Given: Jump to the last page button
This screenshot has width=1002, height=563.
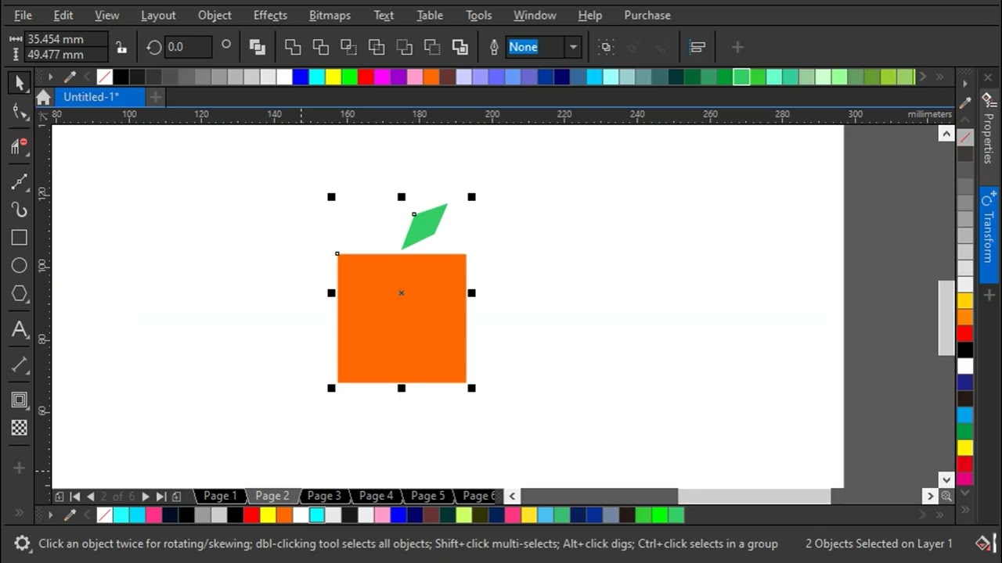Looking at the screenshot, I should pos(160,496).
